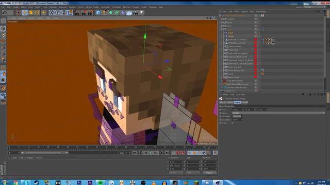This screenshot has width=330, height=185.
Task: Click the Render View clapboard icon
Action: click(x=77, y=13)
